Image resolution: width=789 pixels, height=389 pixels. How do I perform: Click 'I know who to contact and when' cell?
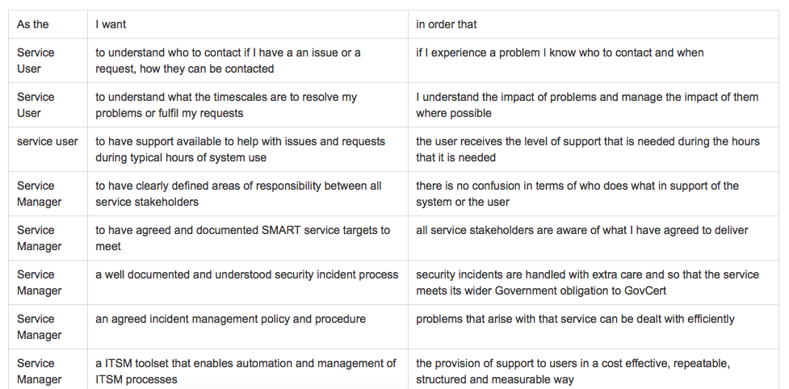594,61
